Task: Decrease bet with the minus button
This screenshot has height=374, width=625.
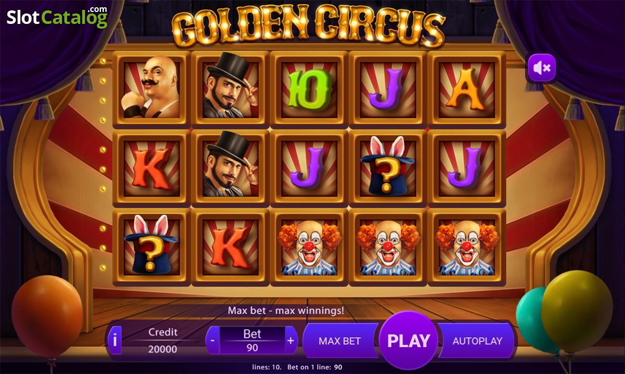Action: pos(213,341)
